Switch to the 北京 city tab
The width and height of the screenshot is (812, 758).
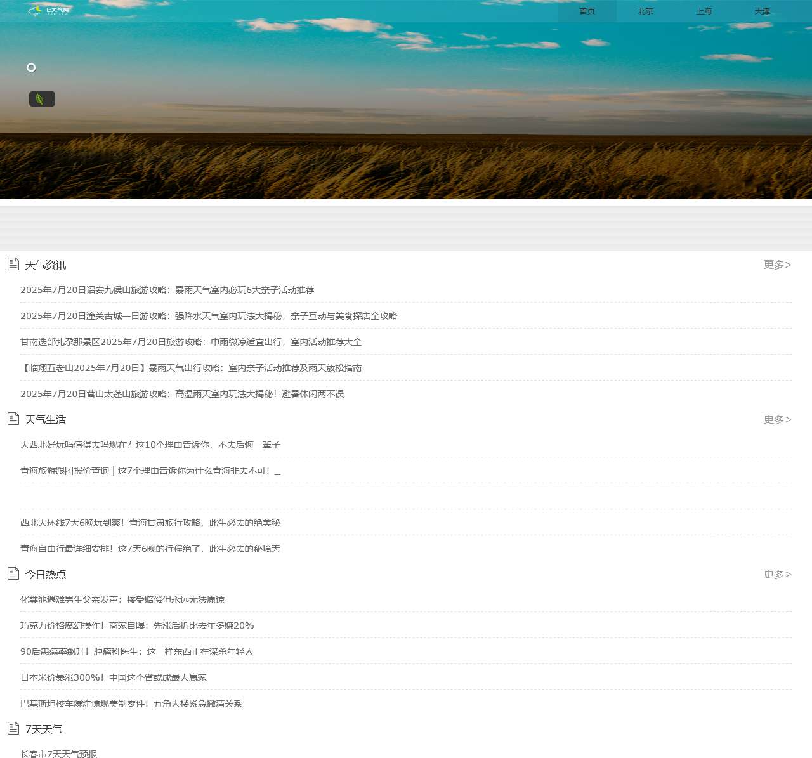pos(645,11)
